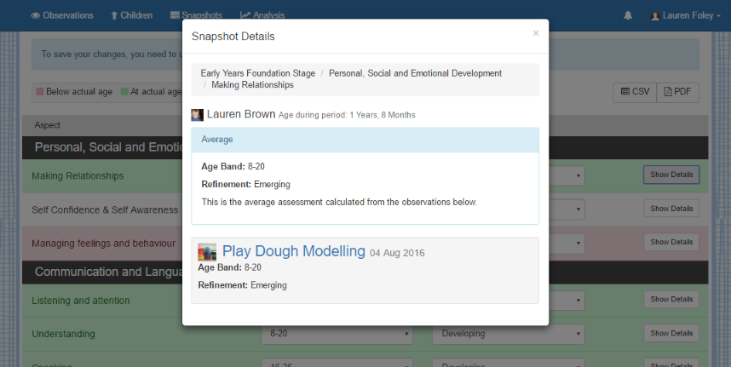Open the Analysis menu
Viewport: 731px width, 367px height.
262,15
